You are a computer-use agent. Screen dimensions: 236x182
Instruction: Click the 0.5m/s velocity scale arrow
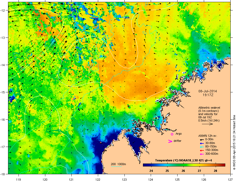click(207, 124)
